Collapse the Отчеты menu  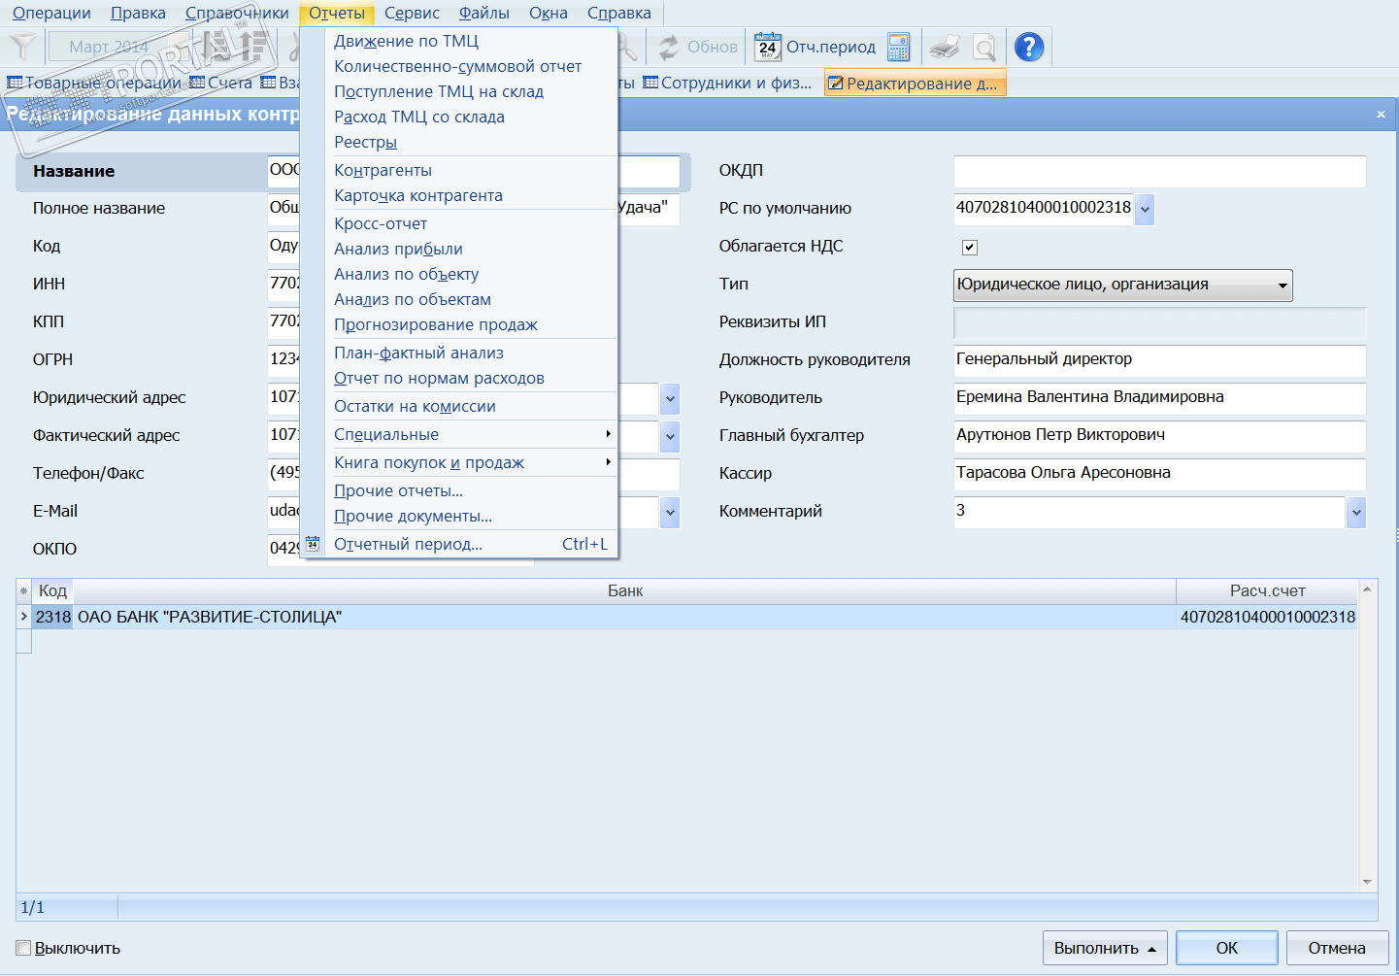337,13
